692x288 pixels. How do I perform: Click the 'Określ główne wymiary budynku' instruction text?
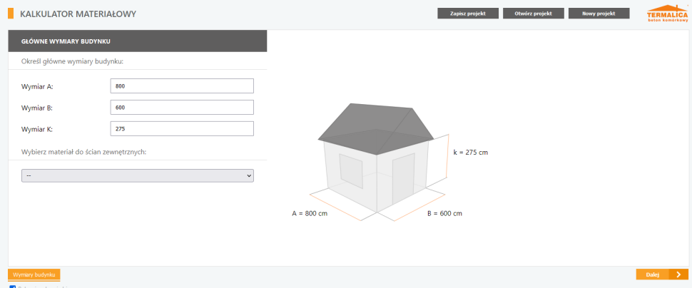tap(72, 61)
